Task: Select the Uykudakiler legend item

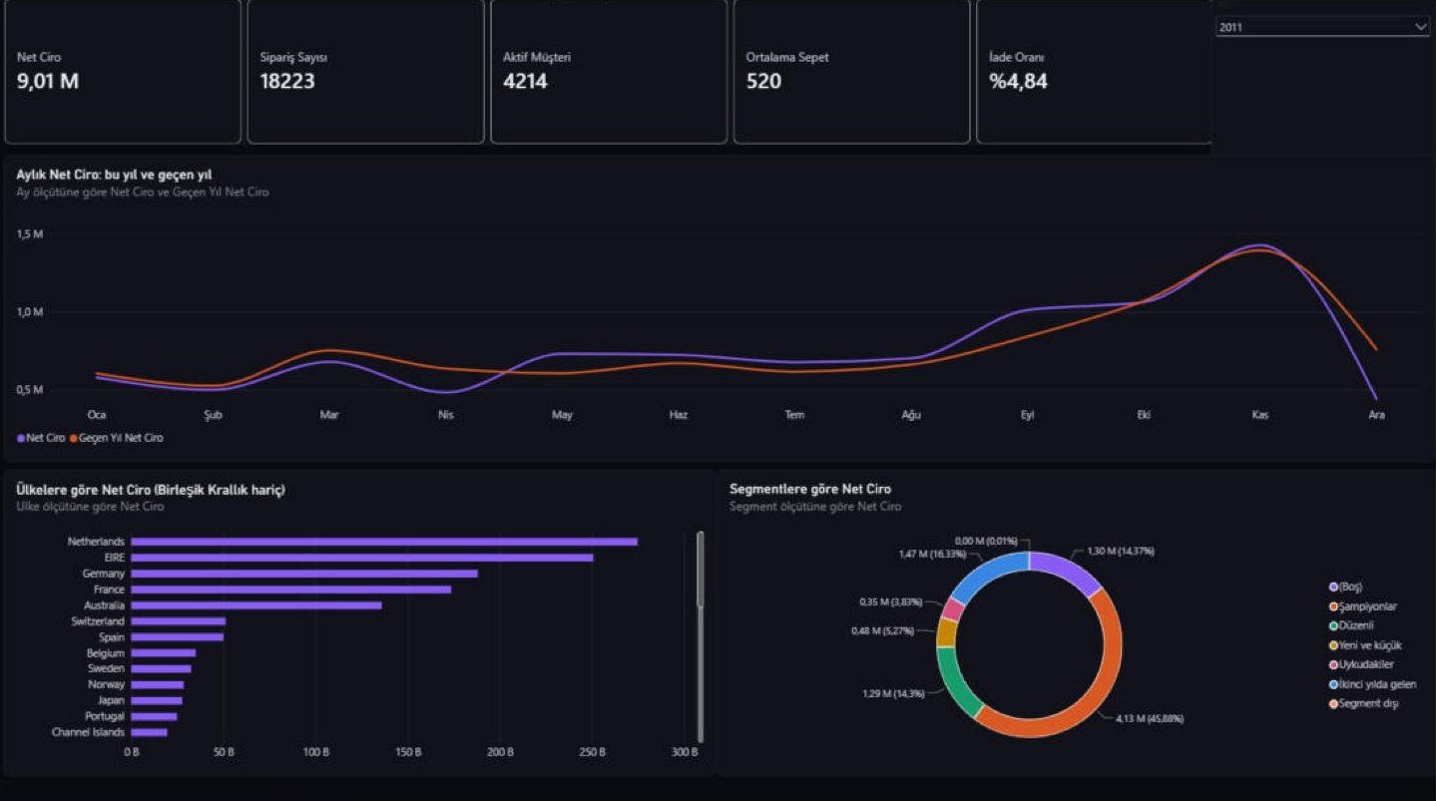Action: point(1361,665)
